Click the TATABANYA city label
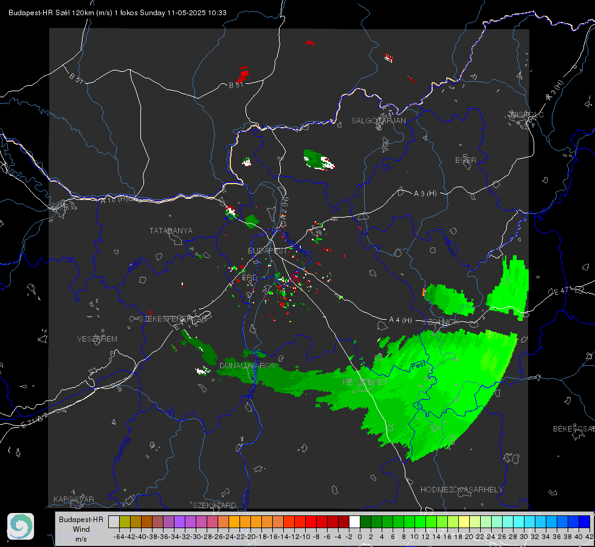The image size is (595, 547). (171, 230)
